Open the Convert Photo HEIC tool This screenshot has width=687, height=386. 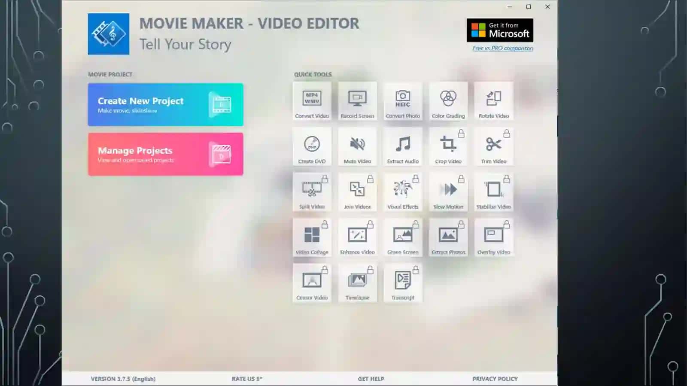click(x=403, y=101)
